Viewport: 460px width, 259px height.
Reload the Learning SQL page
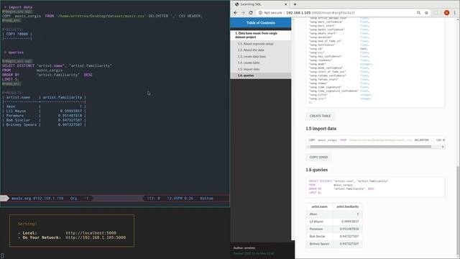(x=251, y=13)
